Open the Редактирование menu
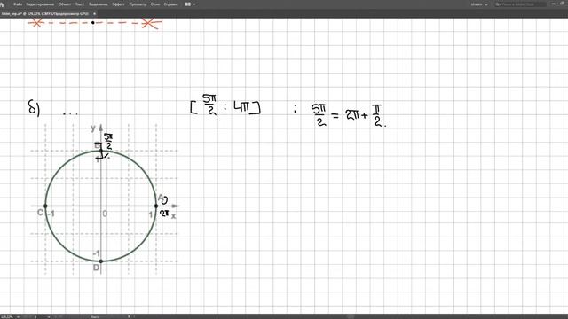568x319 pixels. coord(40,4)
